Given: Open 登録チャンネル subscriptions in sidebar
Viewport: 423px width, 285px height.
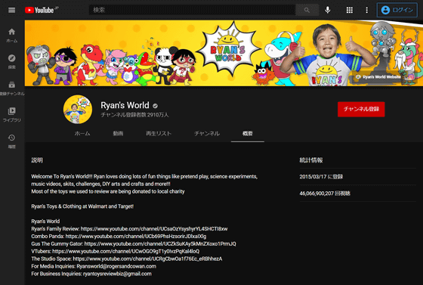Looking at the screenshot, I should click(11, 88).
